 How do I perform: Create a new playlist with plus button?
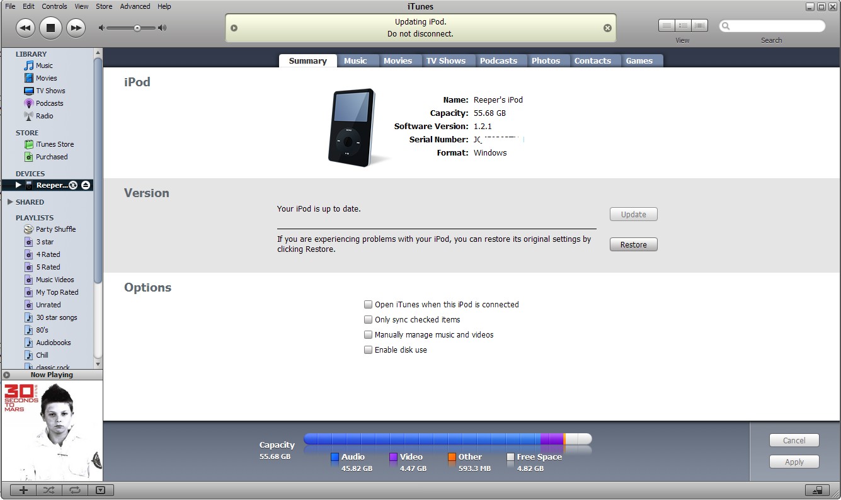point(24,490)
